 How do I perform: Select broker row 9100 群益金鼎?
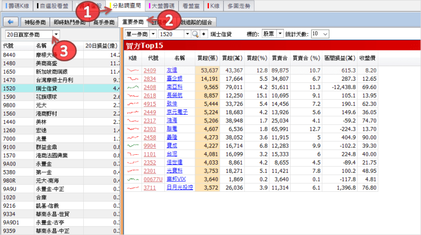tap(61, 147)
